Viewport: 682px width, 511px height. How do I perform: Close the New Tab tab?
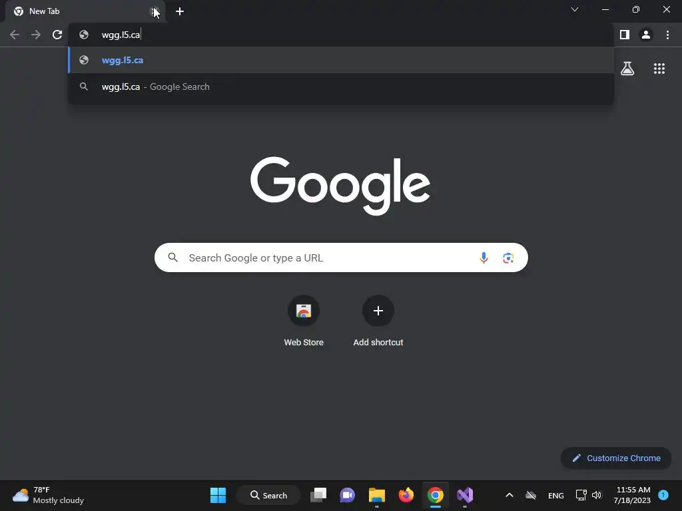click(155, 11)
